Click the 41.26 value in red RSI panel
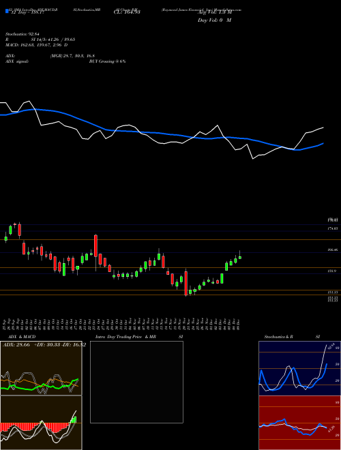Viewport: 341px width, 450px height. 331,429
